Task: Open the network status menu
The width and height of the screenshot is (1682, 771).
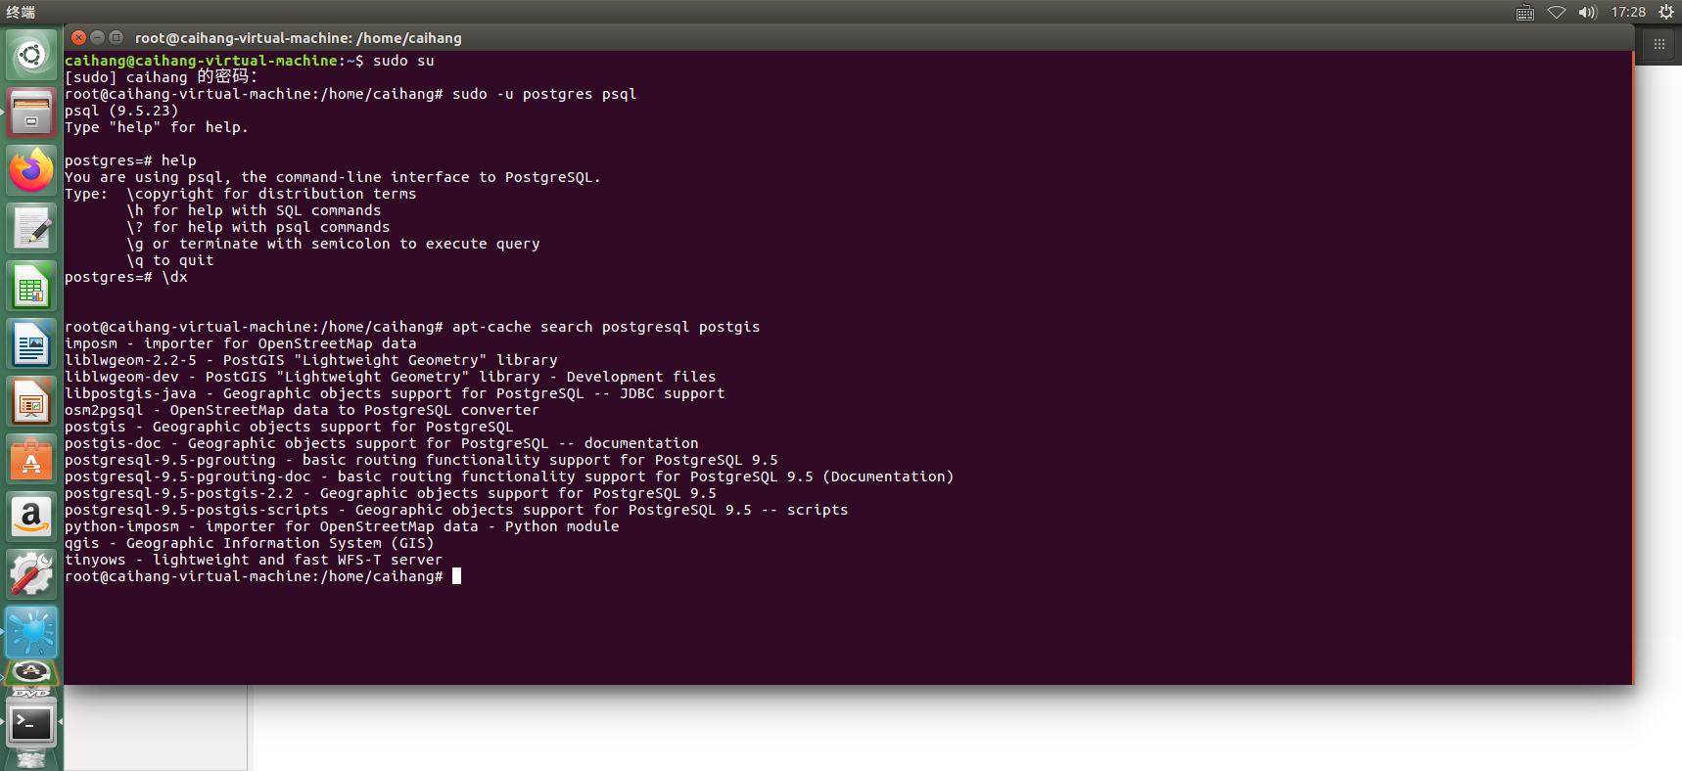Action: (1557, 12)
